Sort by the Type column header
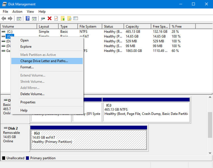Viewport: 213px width, 168px height. pyautogui.click(x=68, y=26)
